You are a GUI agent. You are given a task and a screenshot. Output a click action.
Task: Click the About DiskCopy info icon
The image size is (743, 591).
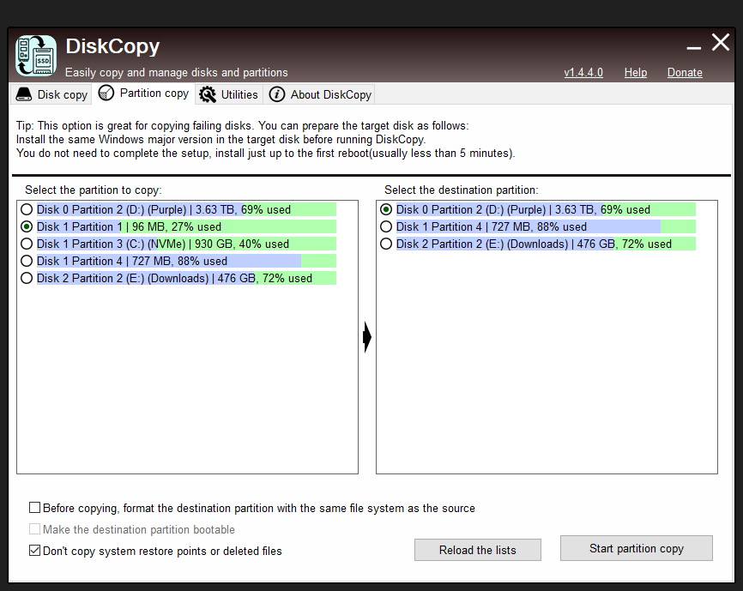pyautogui.click(x=277, y=94)
